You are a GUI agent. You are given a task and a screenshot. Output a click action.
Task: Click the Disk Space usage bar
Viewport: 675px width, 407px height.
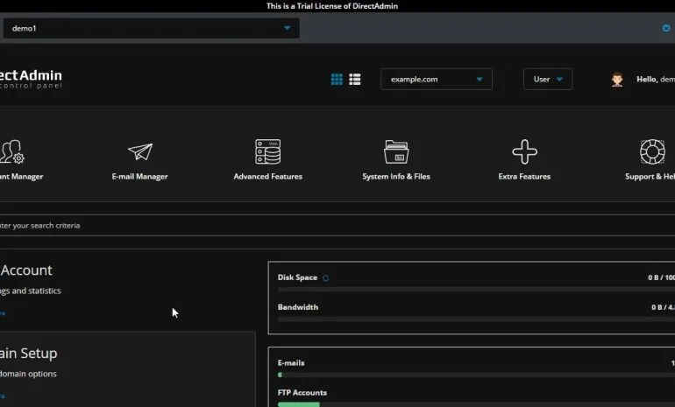click(x=476, y=290)
